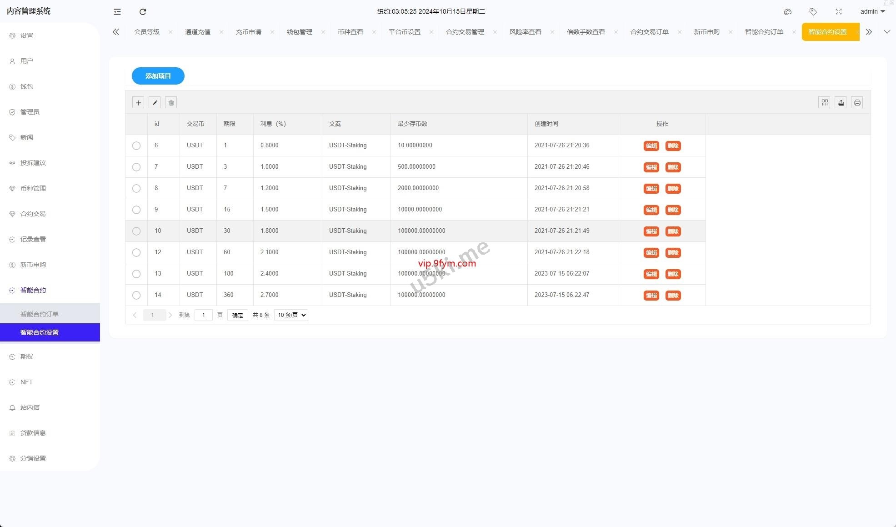Click the pencil edit icon in table toolbar
Viewport: 896px width, 527px height.
point(155,103)
